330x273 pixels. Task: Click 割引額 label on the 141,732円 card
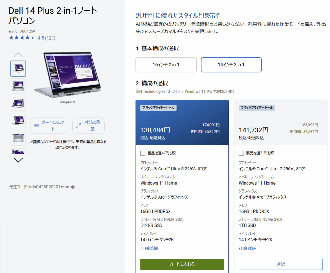coord(295,132)
